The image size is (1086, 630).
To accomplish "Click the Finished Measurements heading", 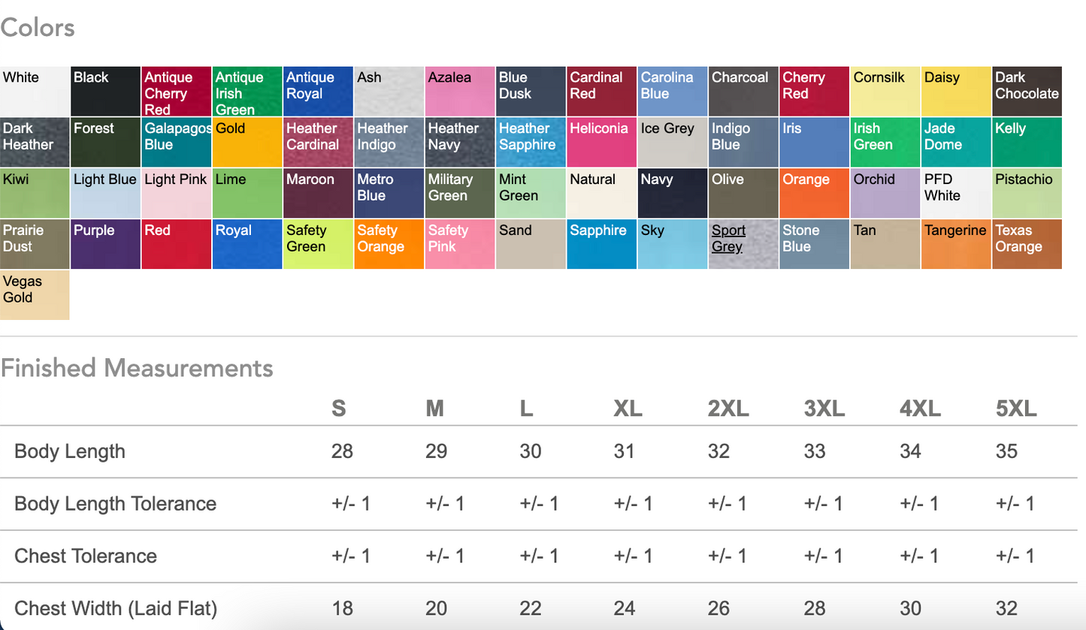I will click(x=137, y=368).
